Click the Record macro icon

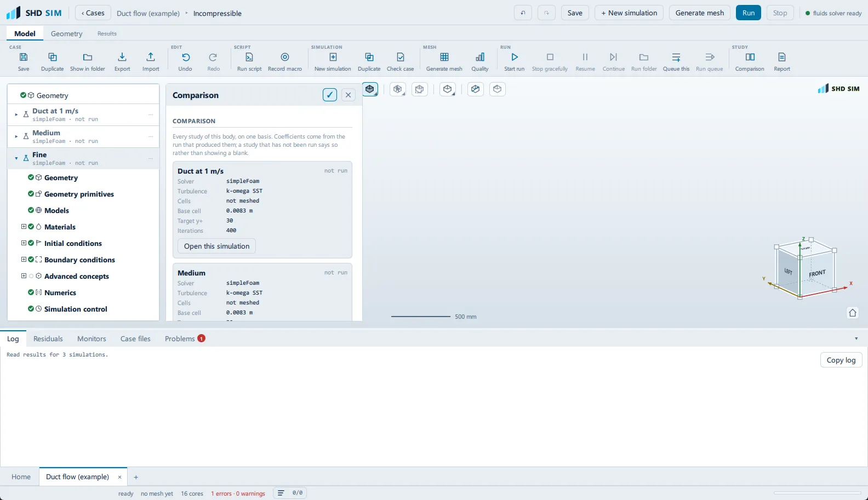[285, 57]
